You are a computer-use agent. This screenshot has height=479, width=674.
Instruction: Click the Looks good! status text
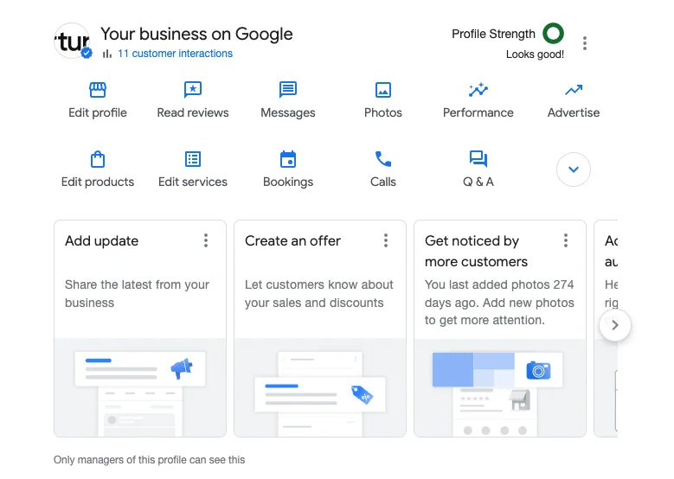coord(535,54)
